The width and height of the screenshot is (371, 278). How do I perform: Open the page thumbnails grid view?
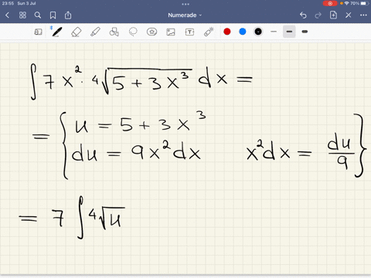22,15
